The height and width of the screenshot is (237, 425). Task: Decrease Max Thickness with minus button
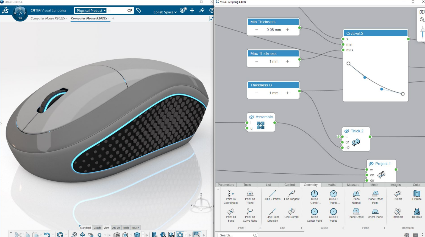(x=257, y=61)
